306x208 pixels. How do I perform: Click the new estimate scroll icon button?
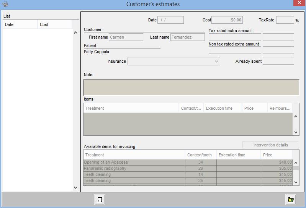tap(100, 200)
